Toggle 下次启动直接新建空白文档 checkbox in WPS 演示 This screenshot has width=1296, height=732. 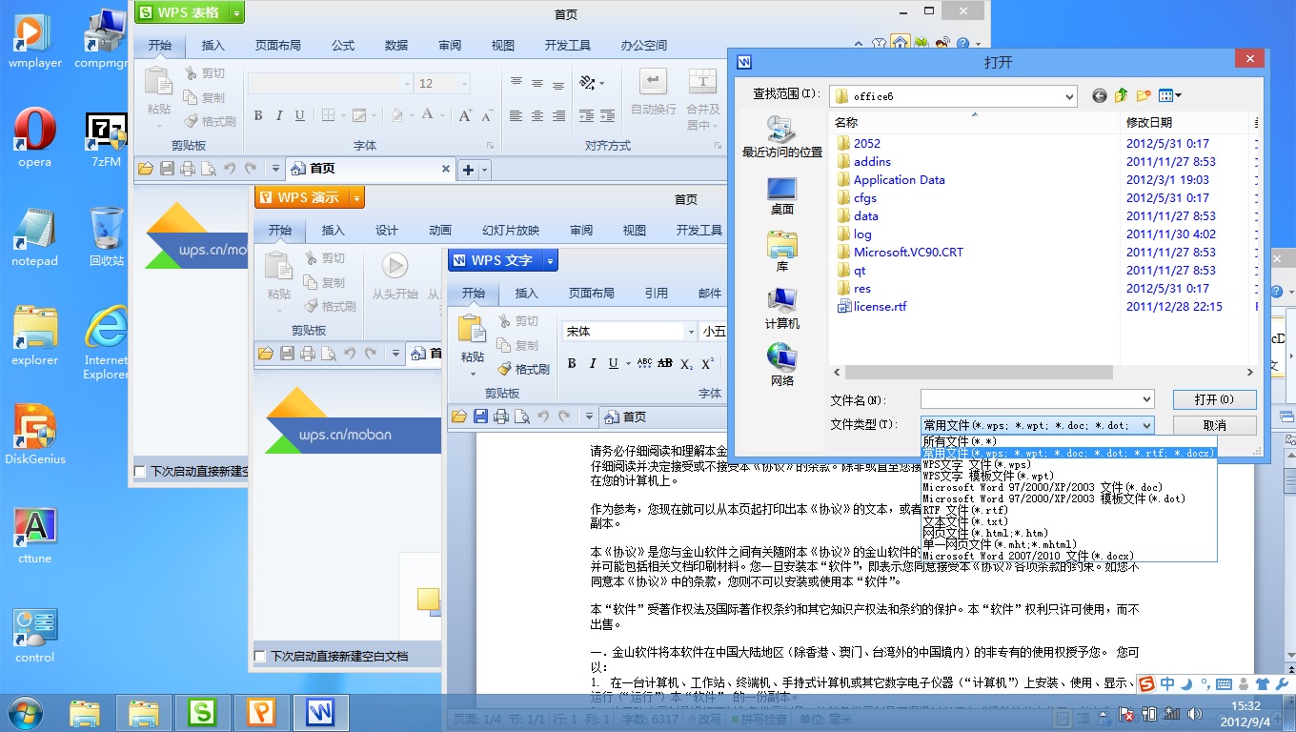pos(260,657)
